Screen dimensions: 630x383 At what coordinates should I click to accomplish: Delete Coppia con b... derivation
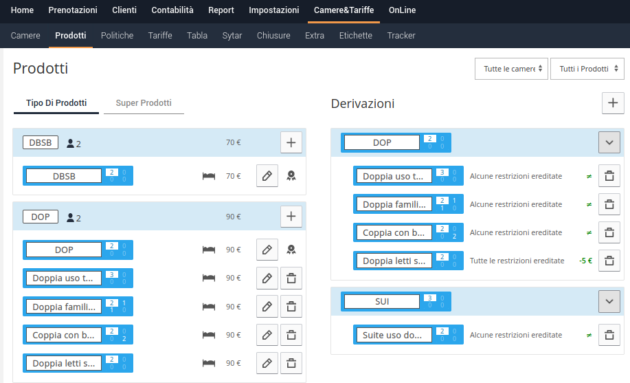click(609, 232)
